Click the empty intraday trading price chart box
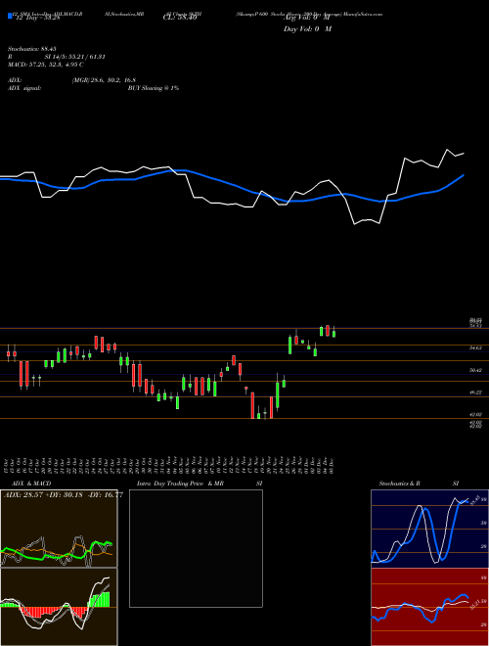Screen dimensions: 489x646 point(196,548)
